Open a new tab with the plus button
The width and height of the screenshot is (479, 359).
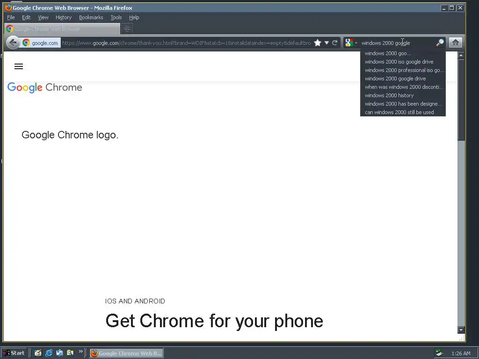127,29
